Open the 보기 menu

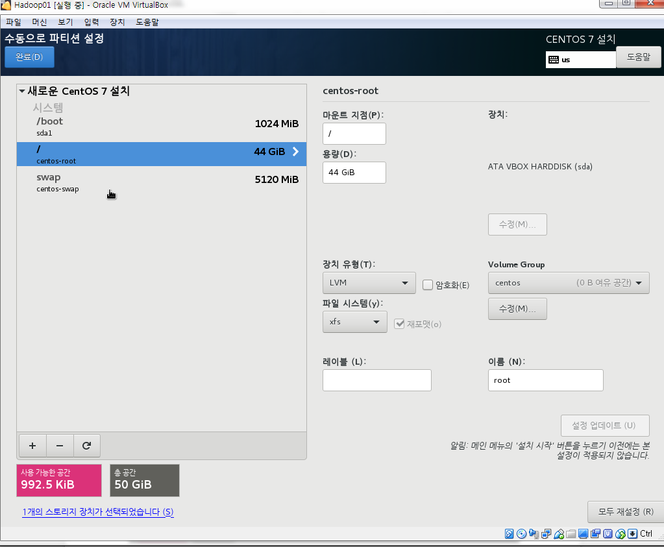click(x=66, y=22)
